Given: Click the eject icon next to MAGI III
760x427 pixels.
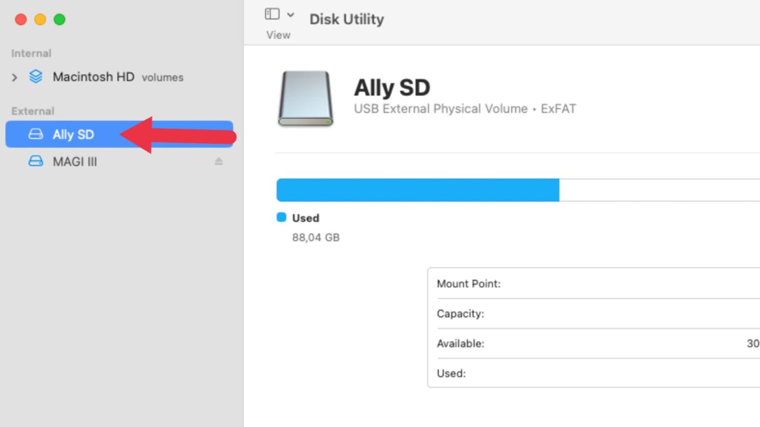Looking at the screenshot, I should click(x=218, y=161).
